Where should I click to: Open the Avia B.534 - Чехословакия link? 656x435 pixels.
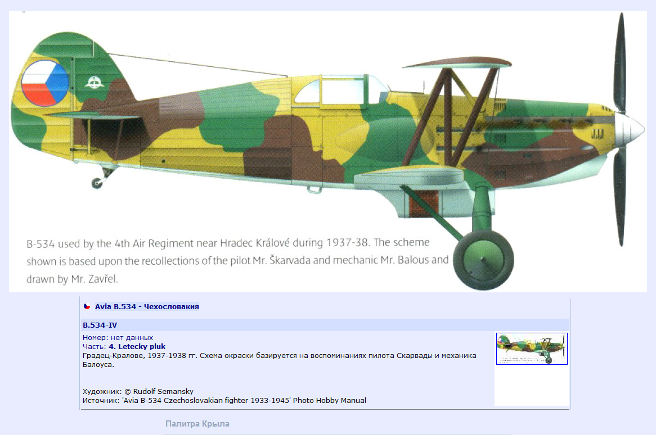tap(147, 306)
